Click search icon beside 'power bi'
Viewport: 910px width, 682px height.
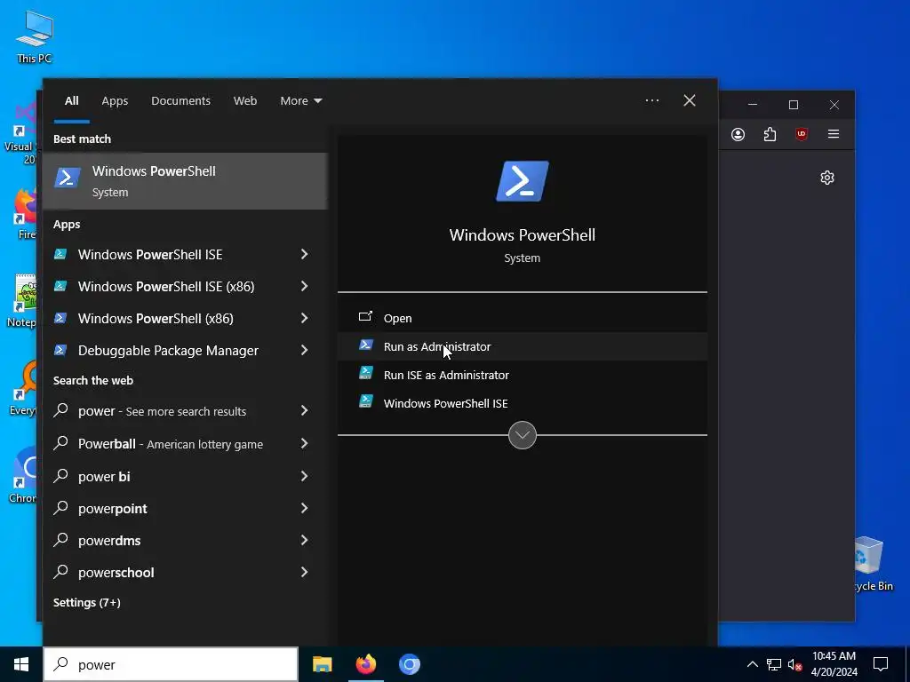pos(60,476)
